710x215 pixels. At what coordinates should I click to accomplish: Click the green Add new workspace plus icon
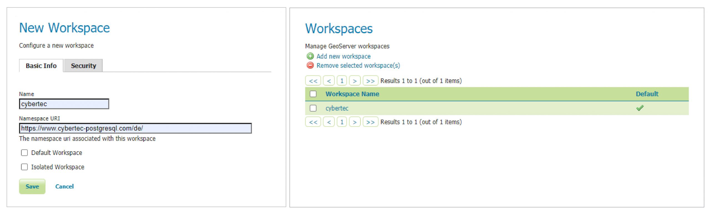[310, 56]
